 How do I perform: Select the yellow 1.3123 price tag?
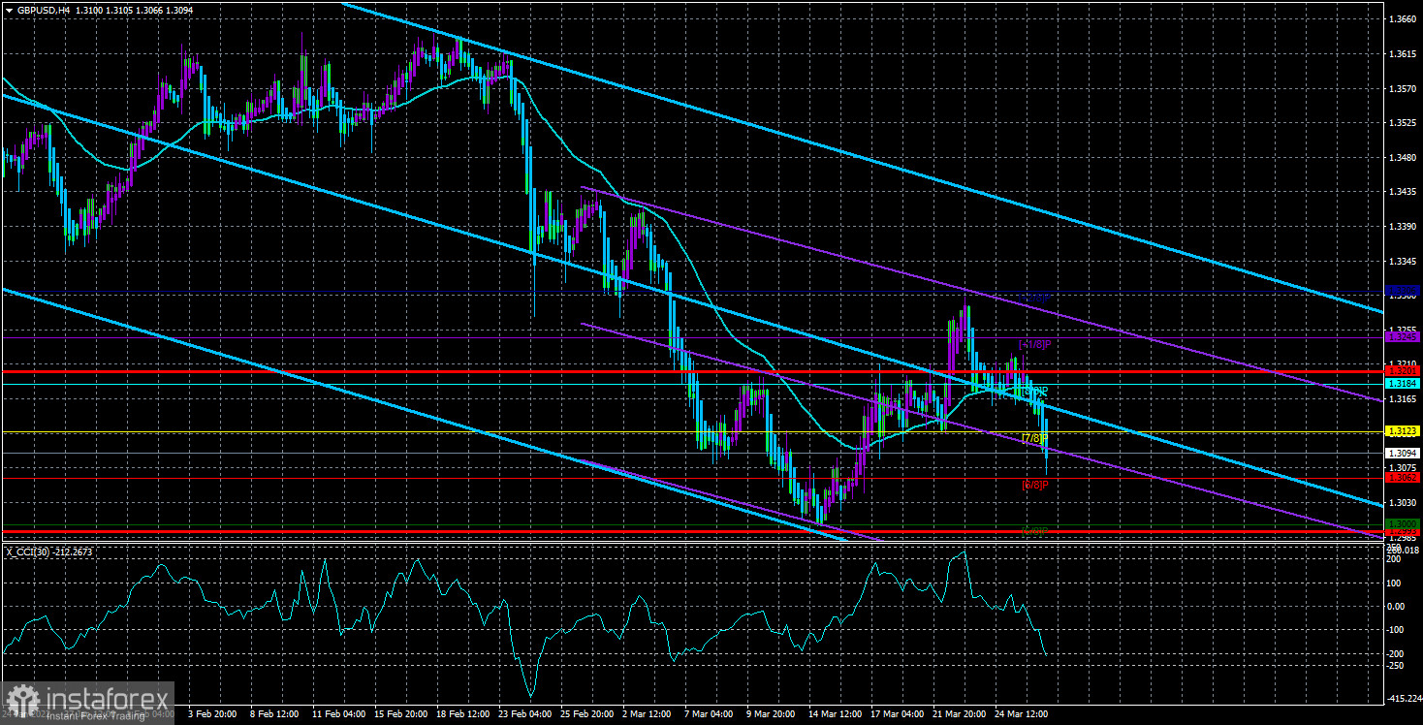point(1403,431)
